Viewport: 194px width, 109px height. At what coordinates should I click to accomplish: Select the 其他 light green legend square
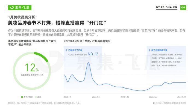point(36,97)
